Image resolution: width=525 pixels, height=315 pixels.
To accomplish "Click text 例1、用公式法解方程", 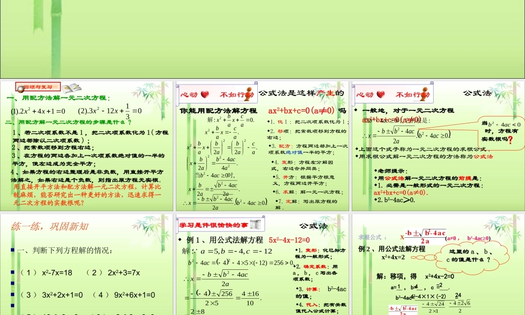I will pyautogui.click(x=225, y=240).
